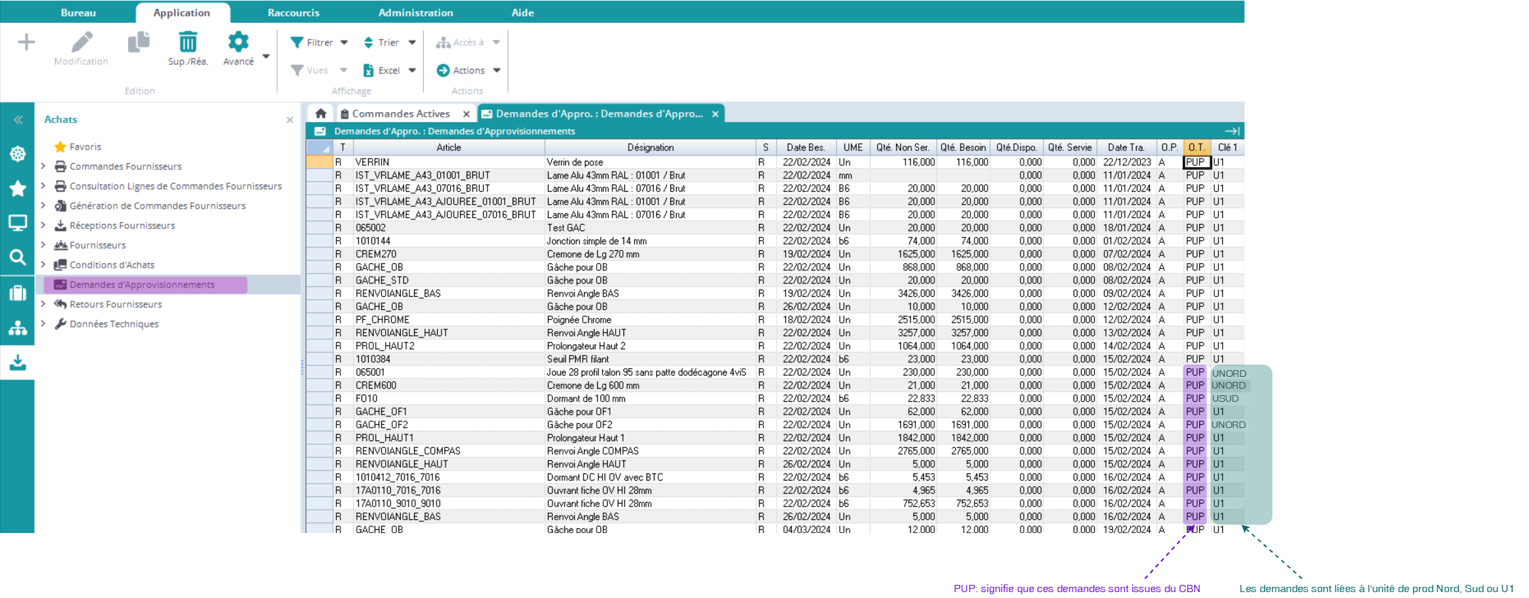Screen dimensions: 1529x598
Task: Open the star favorites sidebar icon
Action: [x=18, y=189]
